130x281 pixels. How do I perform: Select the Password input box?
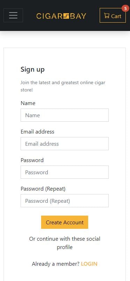pos(64,172)
